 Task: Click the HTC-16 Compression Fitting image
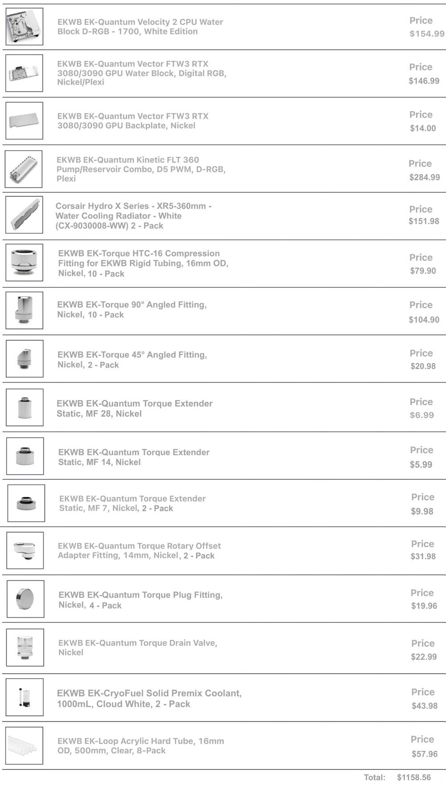(25, 262)
